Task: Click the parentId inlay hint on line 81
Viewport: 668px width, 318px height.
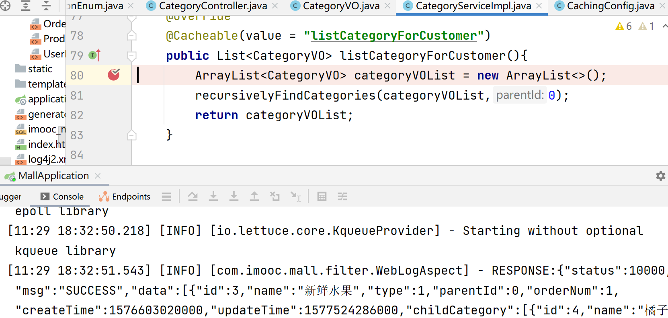Action: (x=520, y=95)
